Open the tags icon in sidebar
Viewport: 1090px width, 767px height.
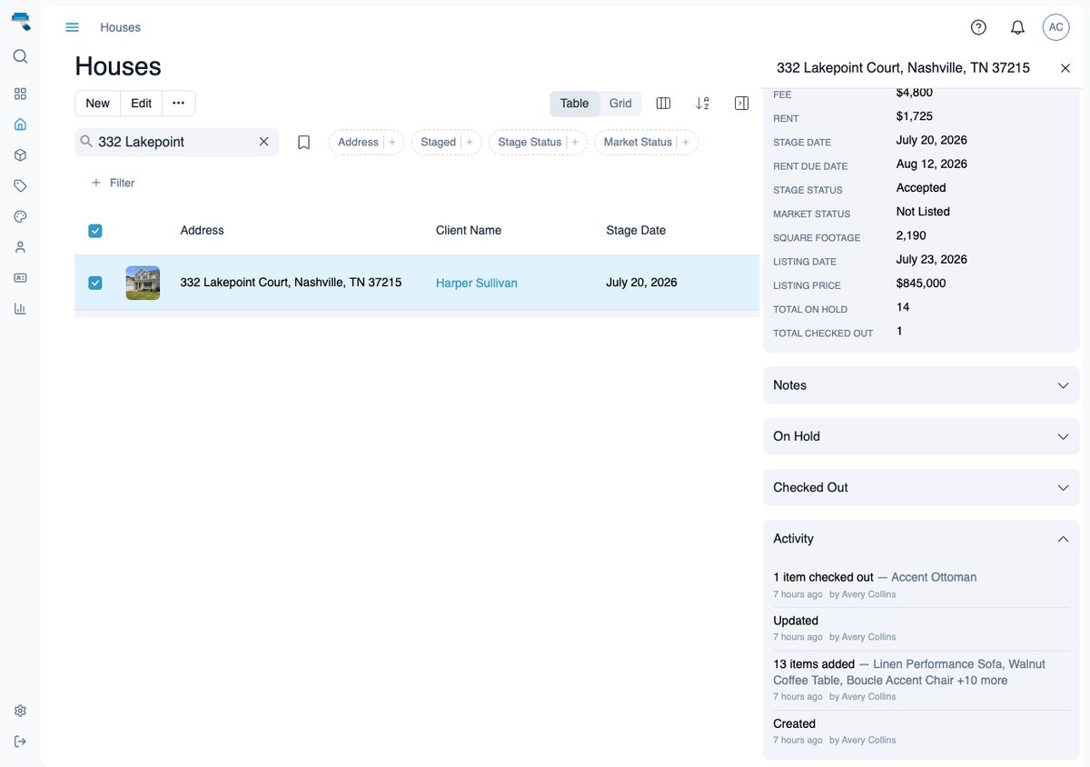20,185
